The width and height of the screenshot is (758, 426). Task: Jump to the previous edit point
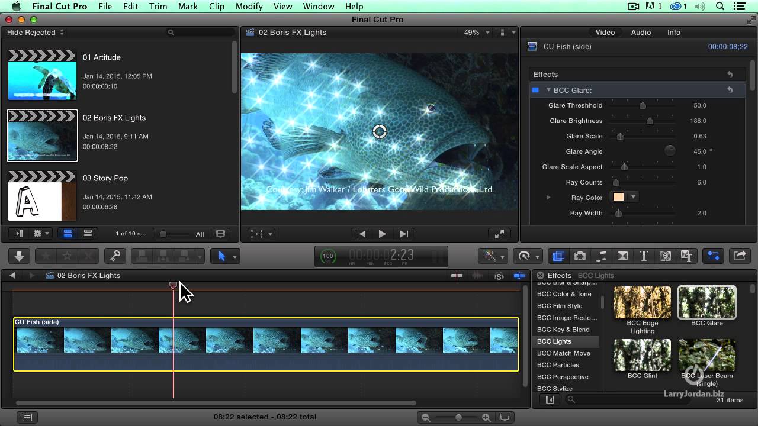[x=361, y=234]
